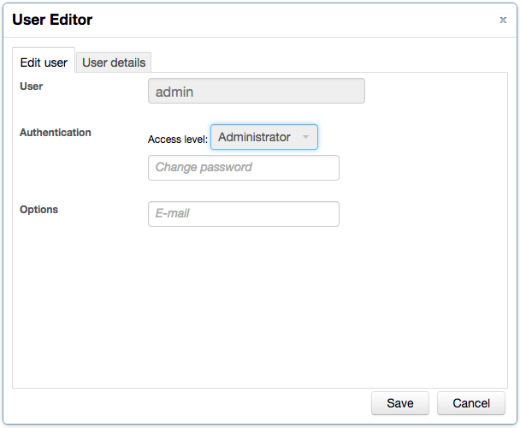The width and height of the screenshot is (520, 428).
Task: Click the Authentication section label
Action: pos(56,133)
